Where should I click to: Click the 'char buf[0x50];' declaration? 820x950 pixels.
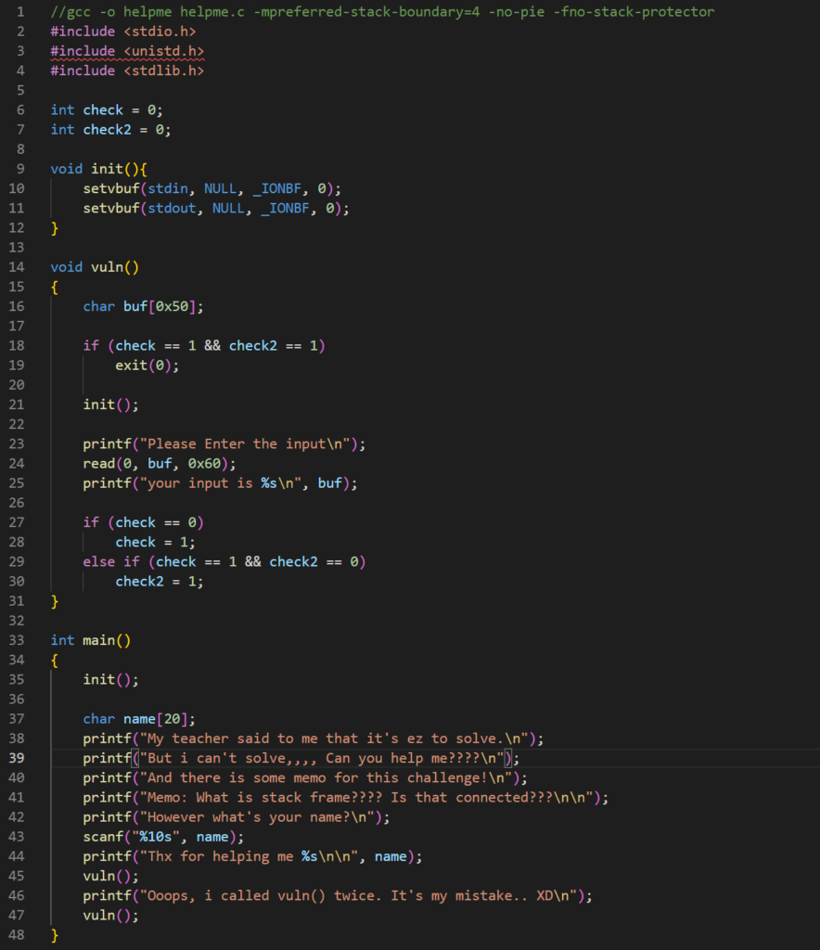[x=143, y=306]
